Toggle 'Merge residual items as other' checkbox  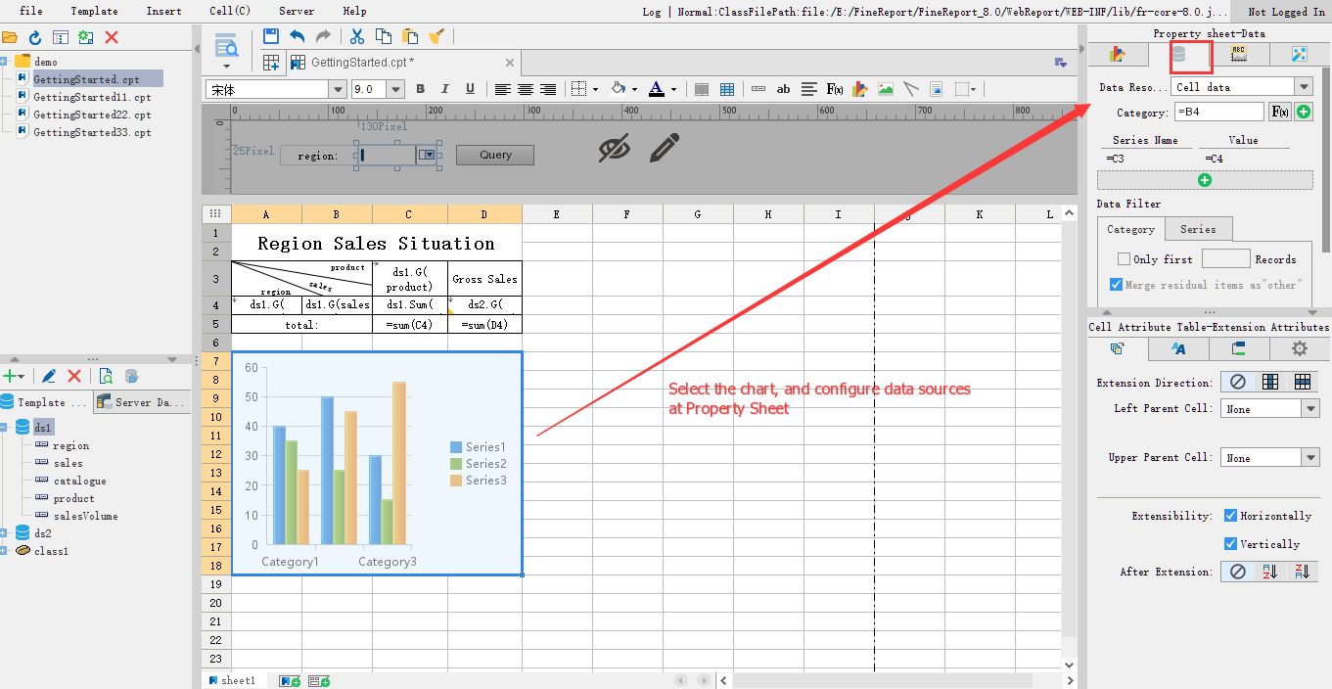click(x=1117, y=284)
